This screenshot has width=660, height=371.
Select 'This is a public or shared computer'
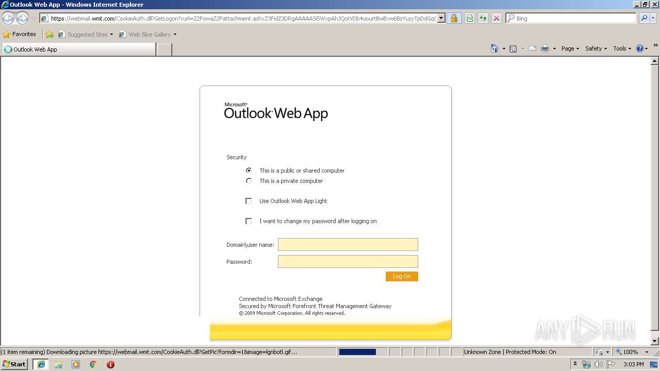(249, 170)
